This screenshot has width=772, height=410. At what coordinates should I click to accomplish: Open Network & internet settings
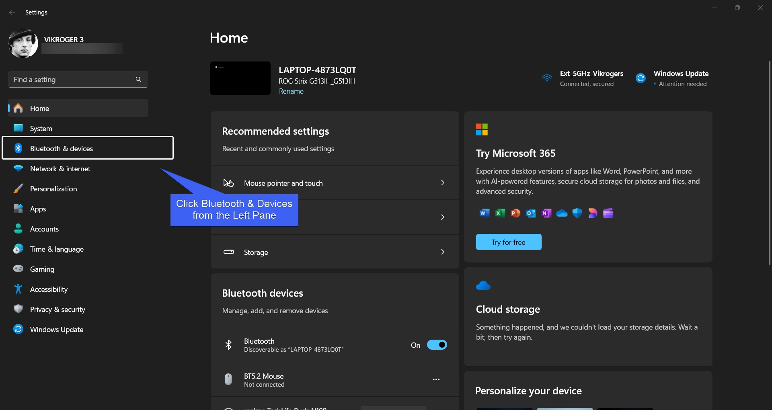pyautogui.click(x=78, y=168)
